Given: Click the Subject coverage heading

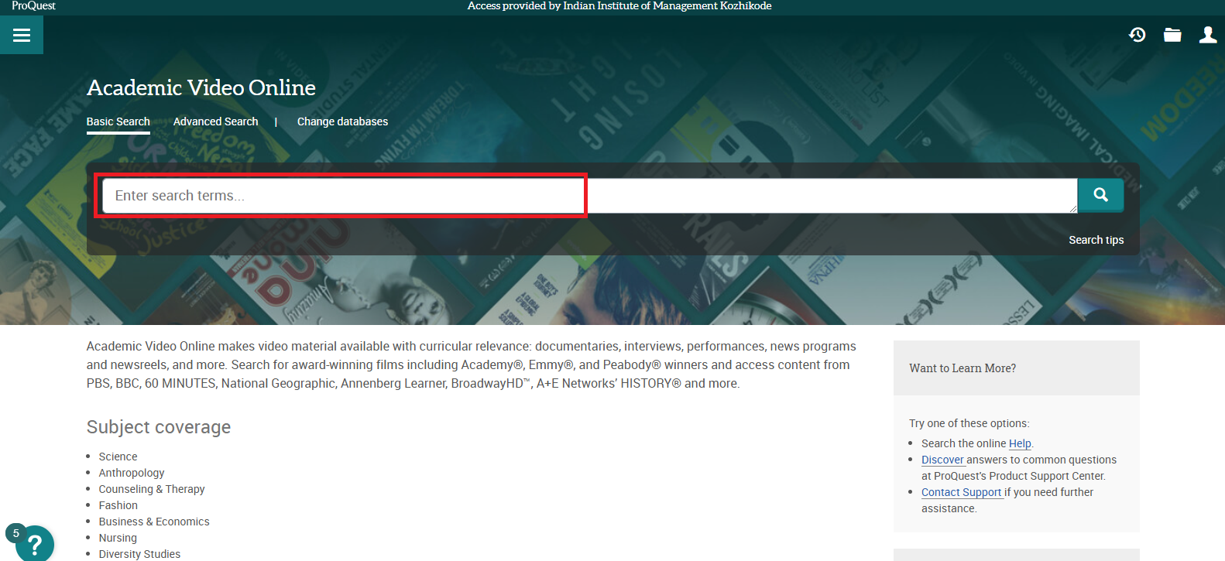Looking at the screenshot, I should pos(159,427).
